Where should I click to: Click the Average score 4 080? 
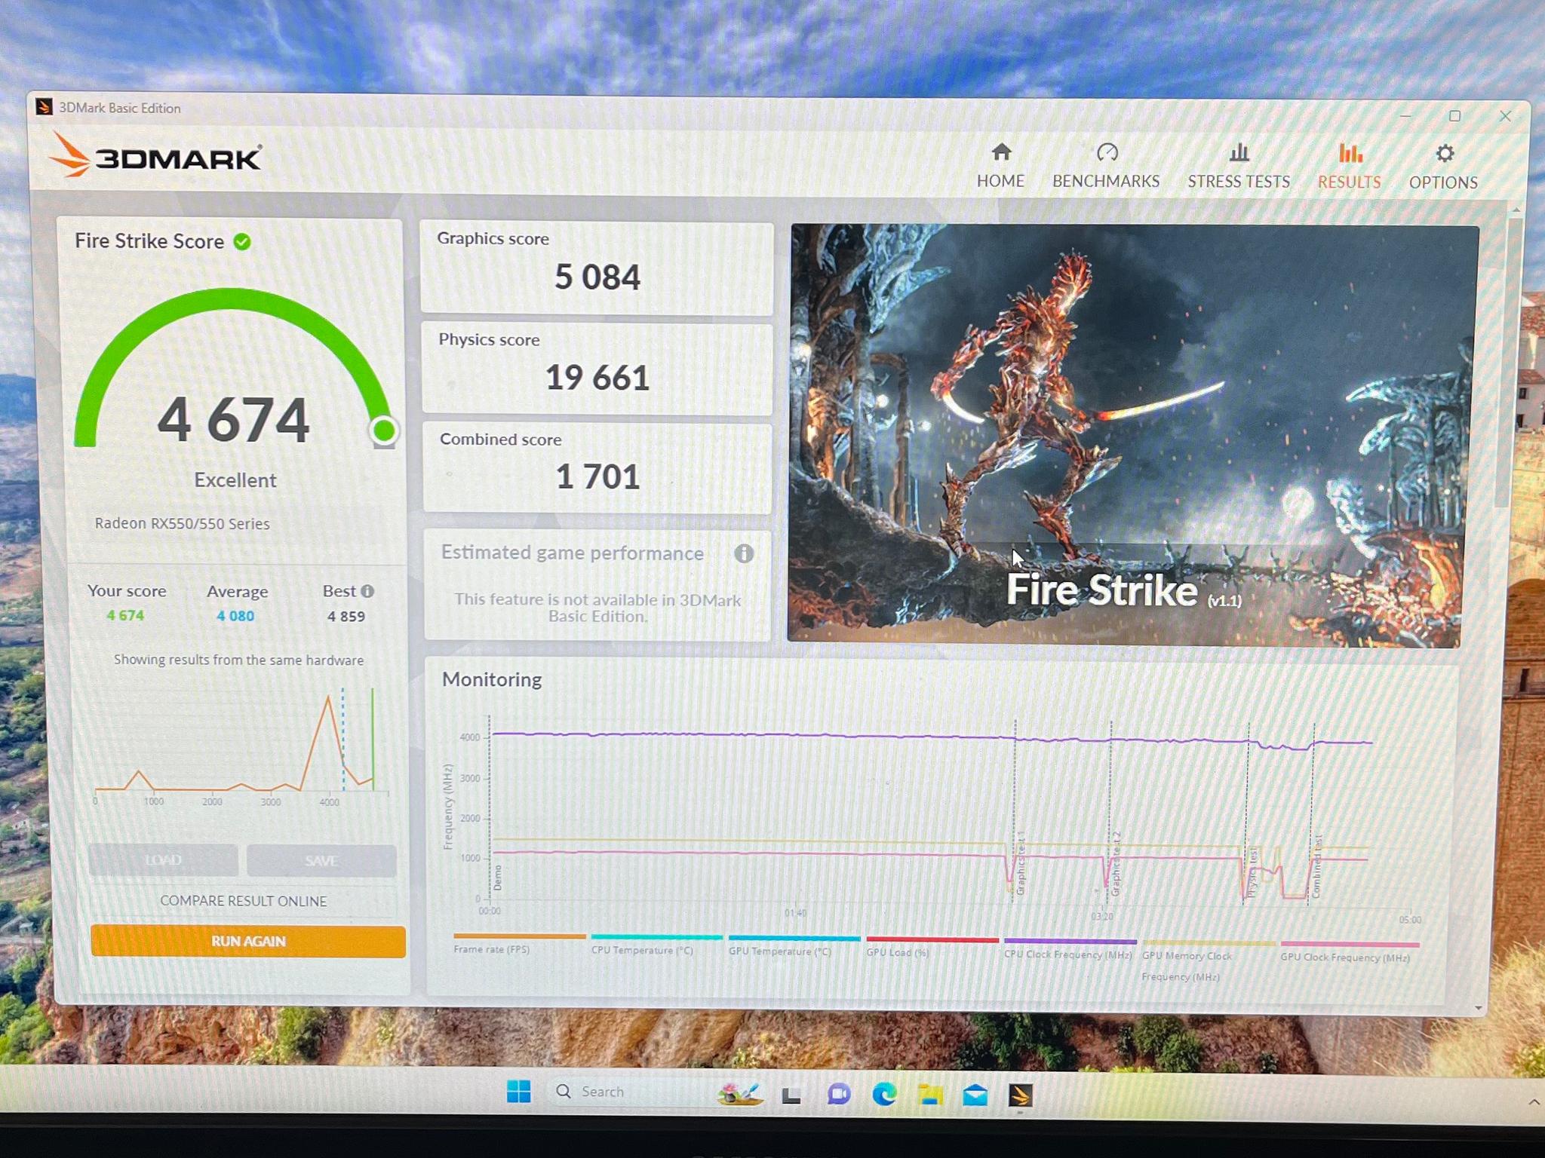235,616
